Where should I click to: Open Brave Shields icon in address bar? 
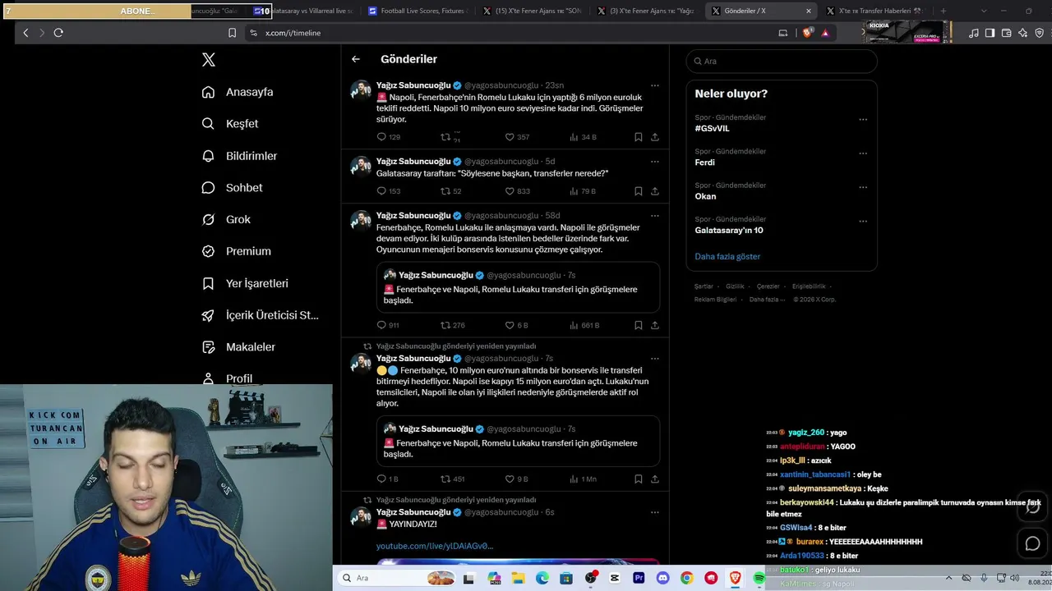pyautogui.click(x=807, y=33)
